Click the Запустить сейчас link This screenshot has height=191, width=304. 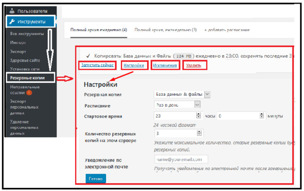pos(97,65)
